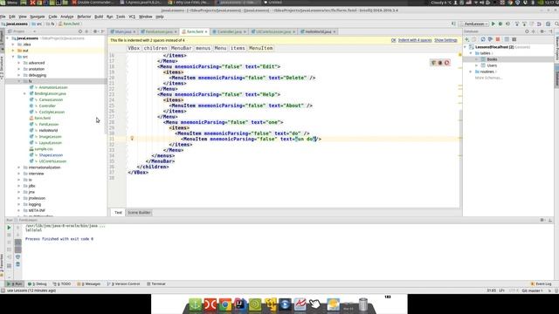Click the red stop icon in Database toolbar
The image size is (559, 314).
(498, 39)
